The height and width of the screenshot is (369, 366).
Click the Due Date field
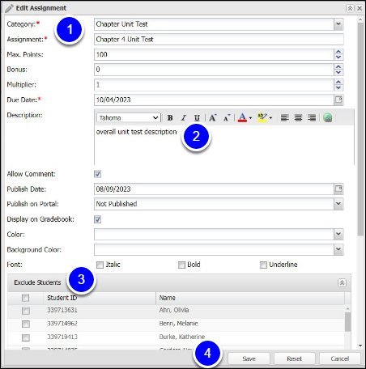click(x=214, y=100)
